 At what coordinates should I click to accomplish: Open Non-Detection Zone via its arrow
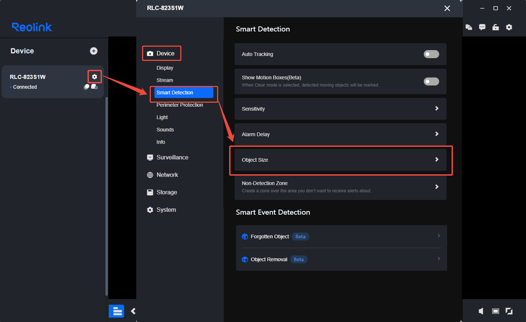(437, 187)
